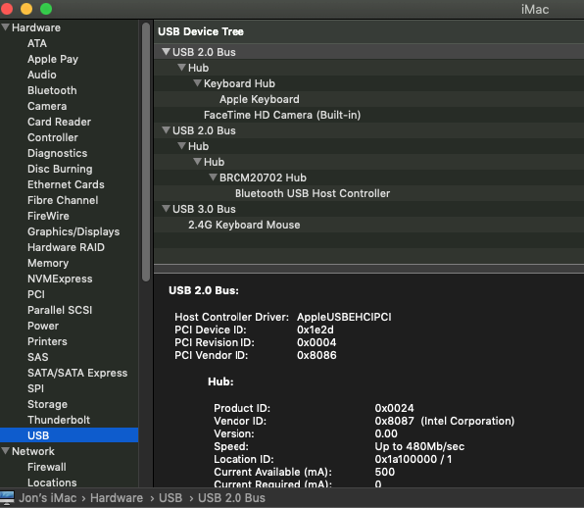Open Graphics/Displays in the sidebar
The height and width of the screenshot is (508, 584).
pyautogui.click(x=73, y=231)
